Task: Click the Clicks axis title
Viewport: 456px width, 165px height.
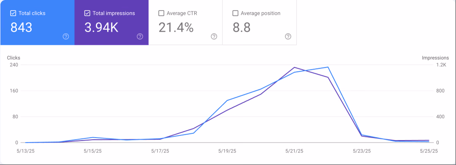Action: tap(14, 58)
